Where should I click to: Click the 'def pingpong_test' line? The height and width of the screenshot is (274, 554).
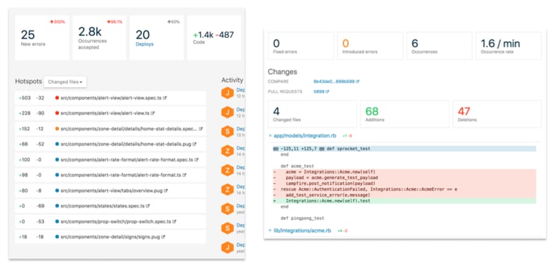[x=303, y=218]
